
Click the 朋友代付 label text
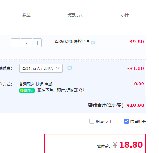pyautogui.click(x=103, y=121)
